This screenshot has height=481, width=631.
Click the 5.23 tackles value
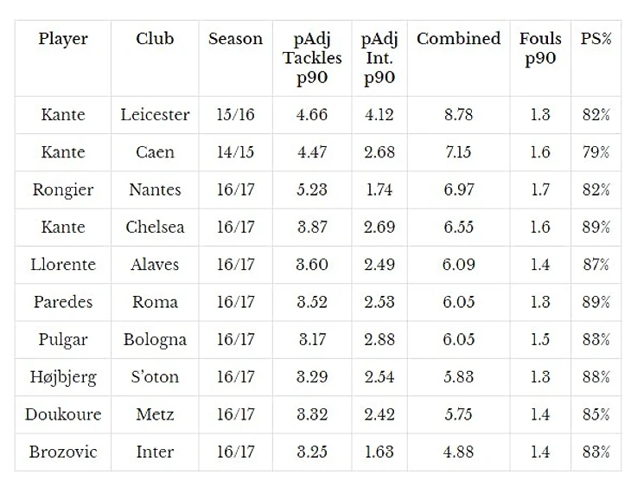pyautogui.click(x=312, y=189)
